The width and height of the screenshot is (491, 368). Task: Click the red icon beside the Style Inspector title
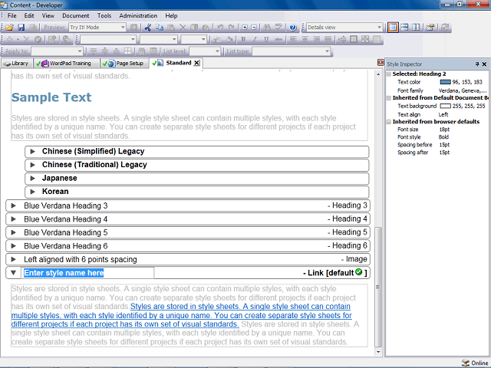381,63
